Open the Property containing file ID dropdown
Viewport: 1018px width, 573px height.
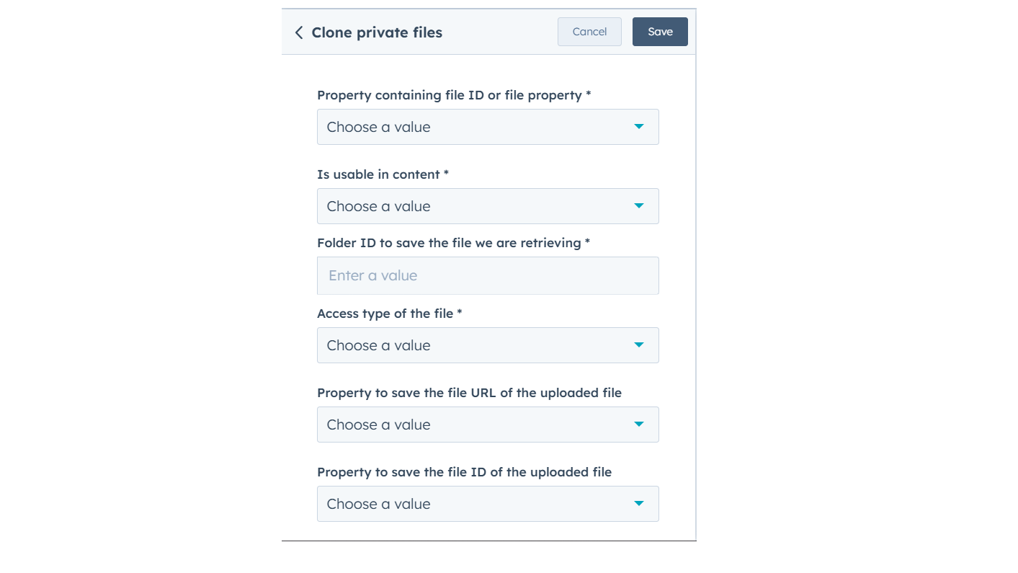[475, 127]
